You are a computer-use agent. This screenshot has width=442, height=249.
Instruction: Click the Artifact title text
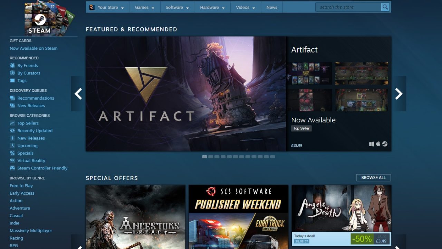point(305,50)
